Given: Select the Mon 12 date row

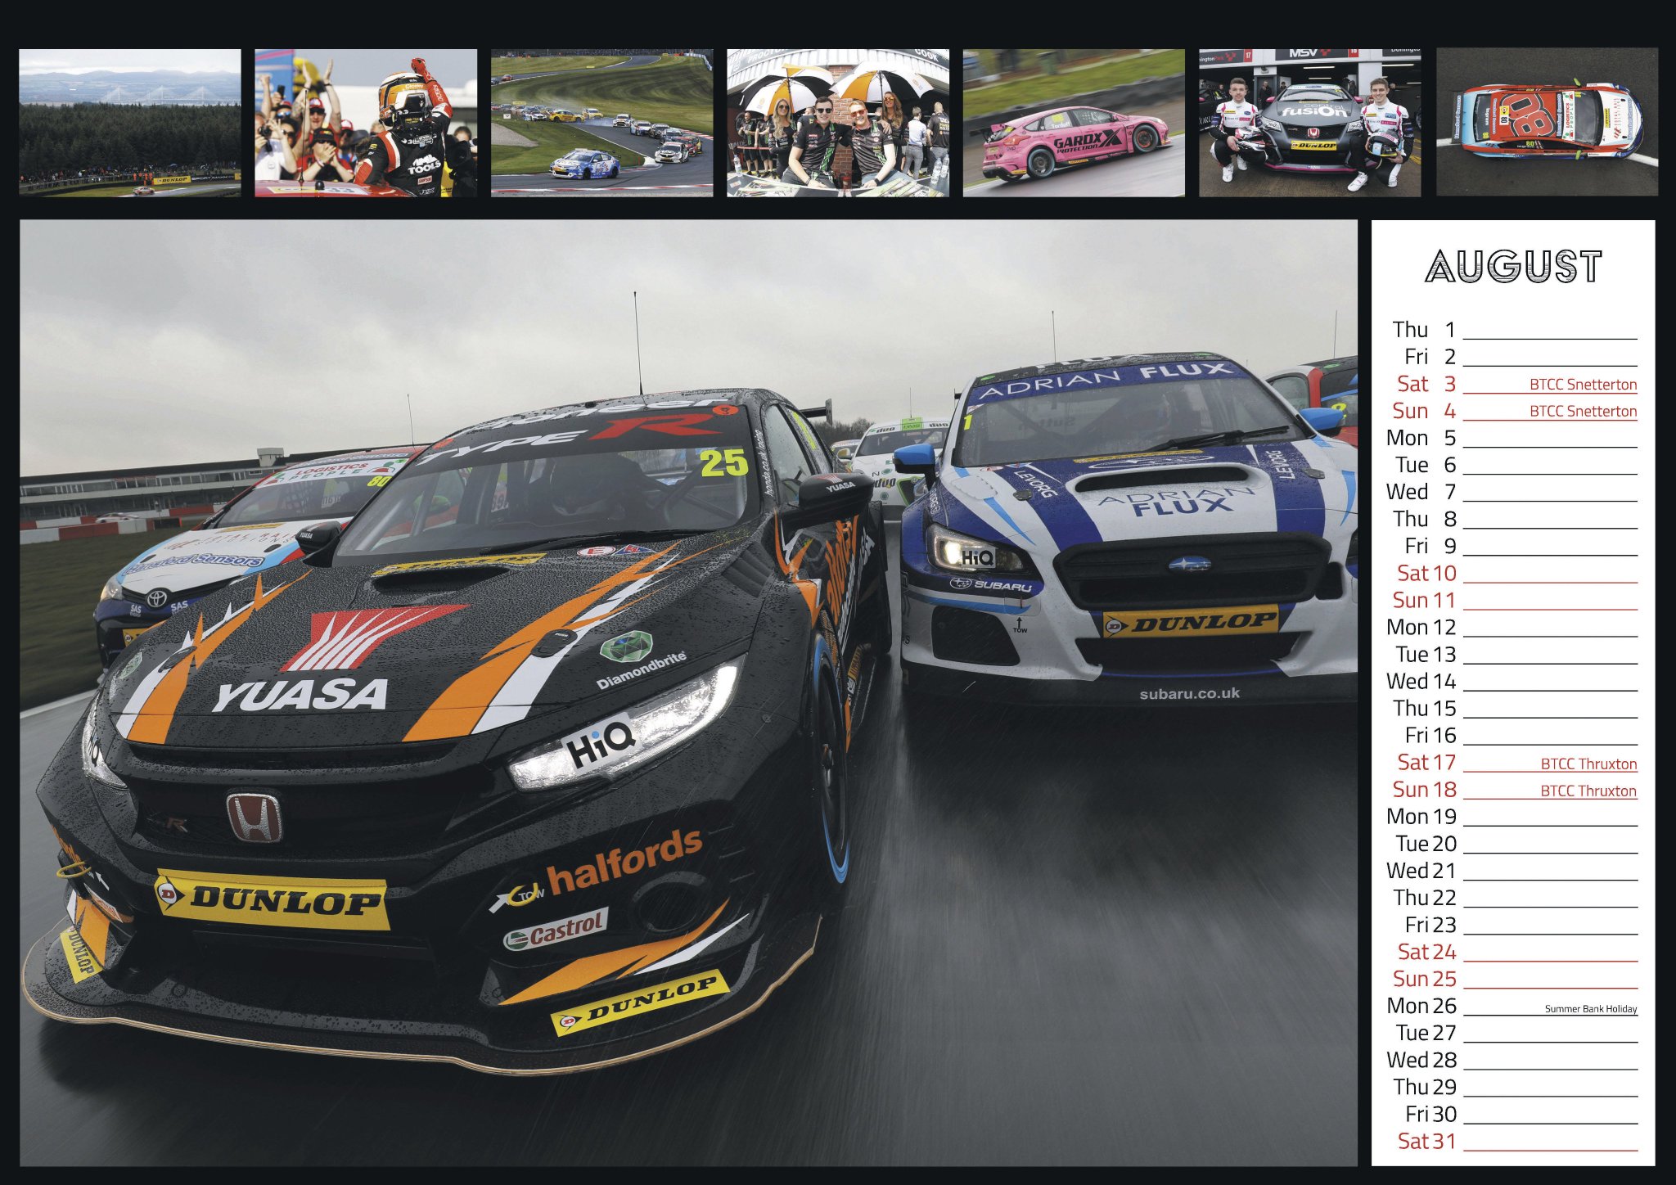Looking at the screenshot, I should coord(1512,627).
